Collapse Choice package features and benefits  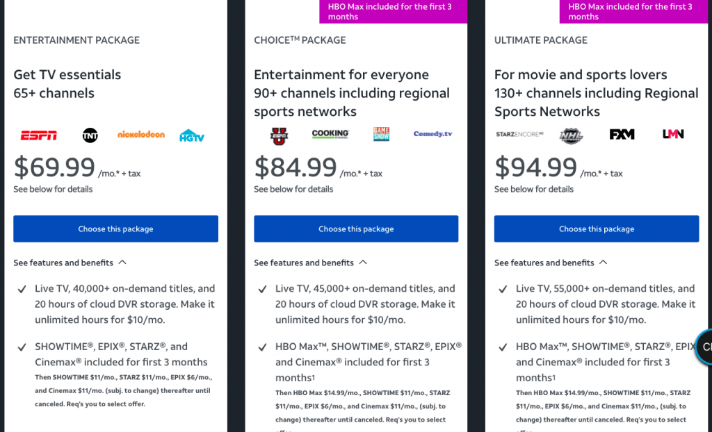[311, 263]
